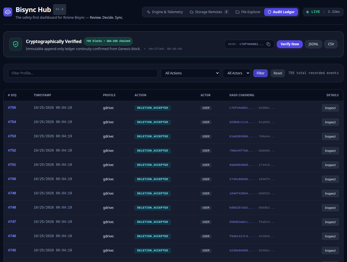Image resolution: width=347 pixels, height=262 pixels.
Task: Click DELETION_ACCEPTED badge in row #750
Action: point(153,179)
